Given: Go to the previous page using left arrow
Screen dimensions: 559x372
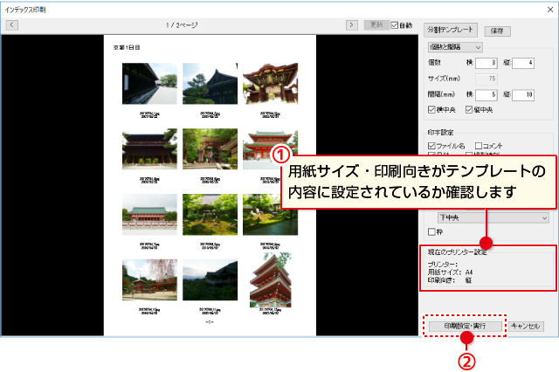Looking at the screenshot, I should click(12, 25).
